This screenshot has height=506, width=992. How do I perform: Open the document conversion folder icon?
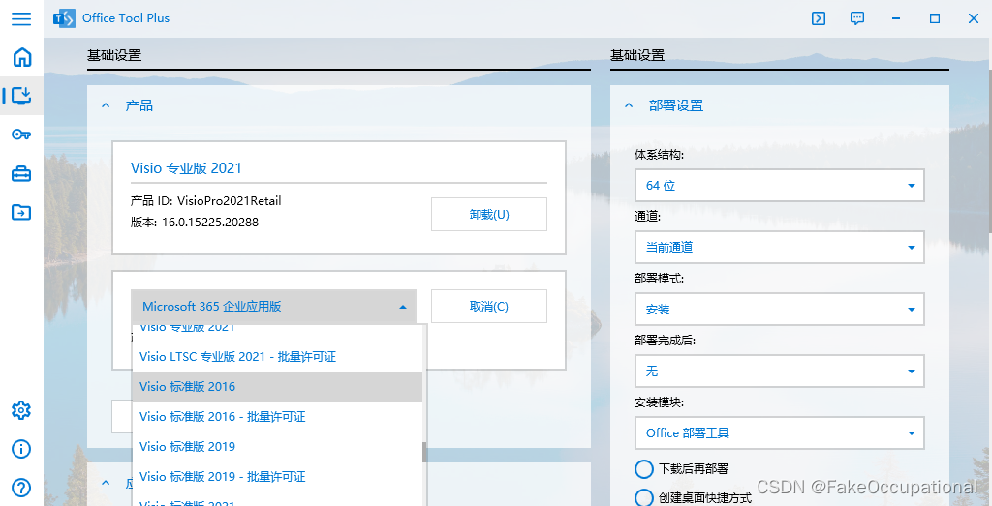[21, 212]
